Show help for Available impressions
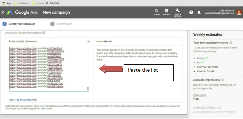Screen dimensions: 243x119 click(x=223, y=80)
